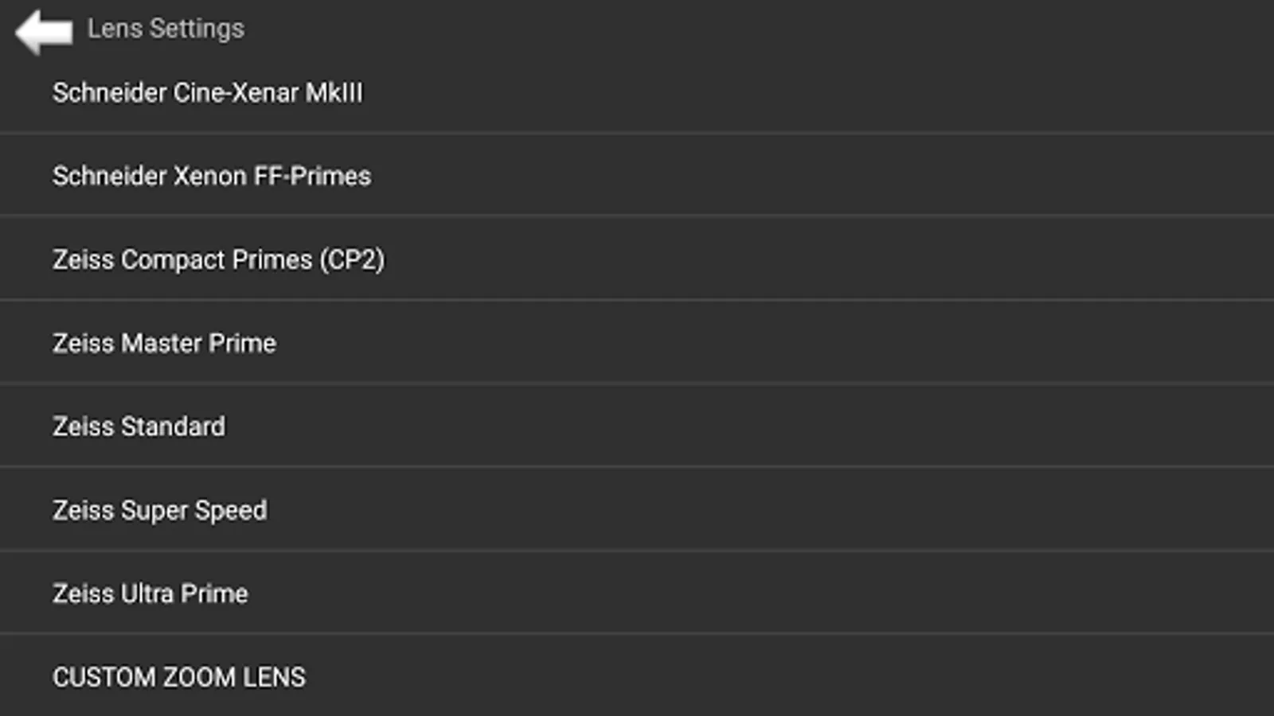1274x716 pixels.
Task: Choose Schneider Xenon FF-Primes
Action: click(x=212, y=176)
